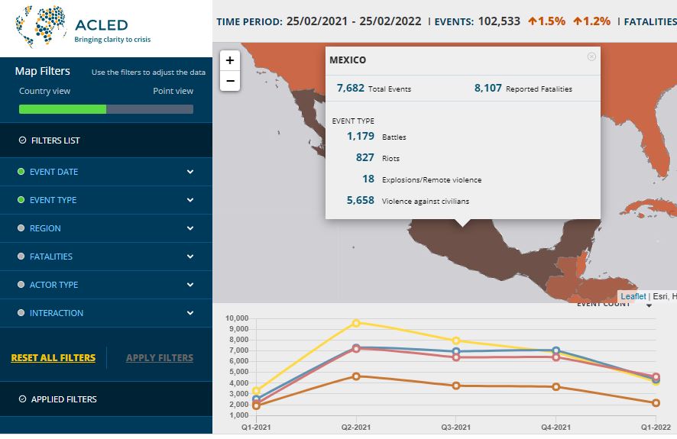Screen dimensions: 677x439
Task: Click the Applied Filters check icon
Action: pyautogui.click(x=22, y=399)
